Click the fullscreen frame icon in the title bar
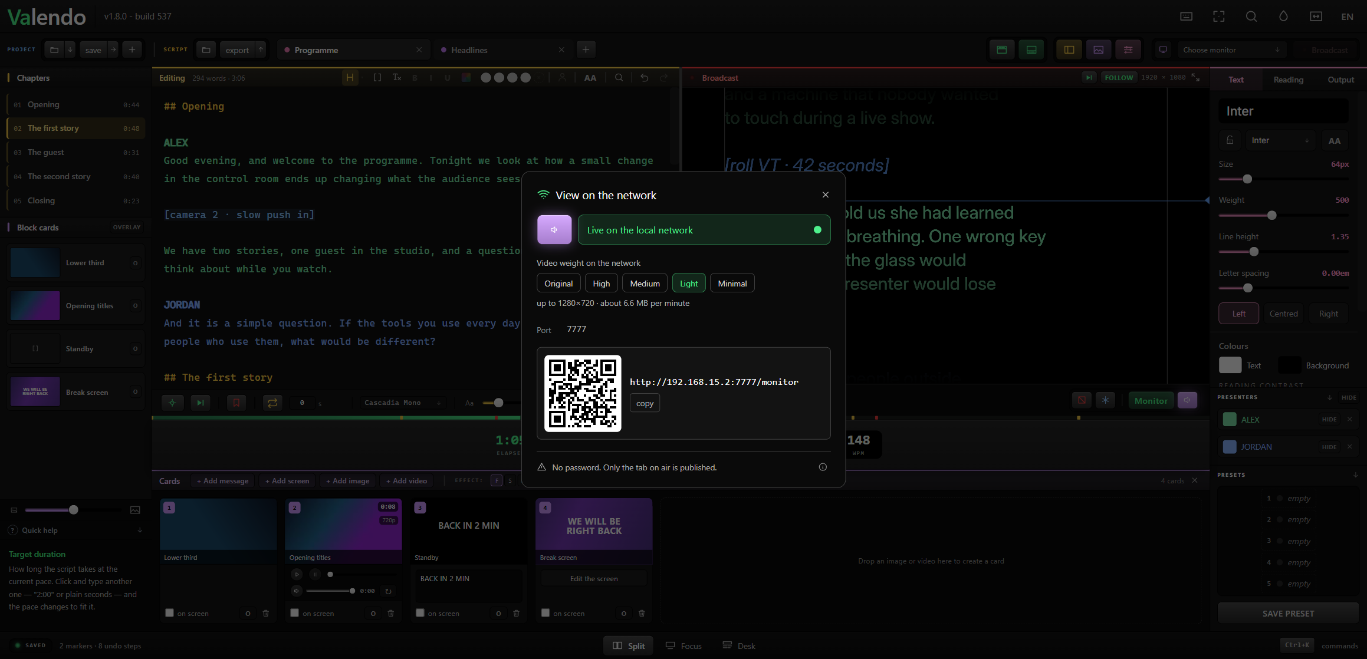 [1218, 17]
